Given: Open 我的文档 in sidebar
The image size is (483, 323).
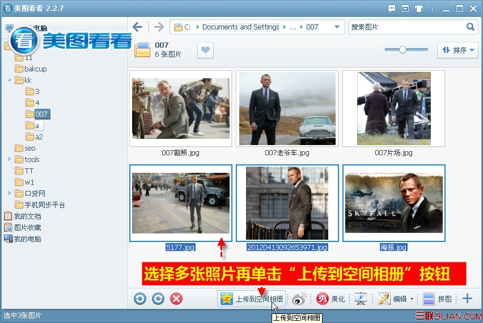Looking at the screenshot, I should coord(23,216).
